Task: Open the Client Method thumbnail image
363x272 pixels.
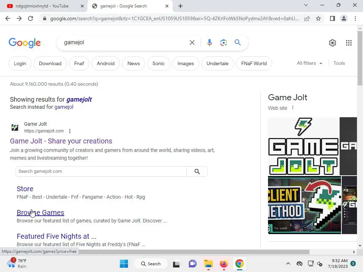Action: 305,205
